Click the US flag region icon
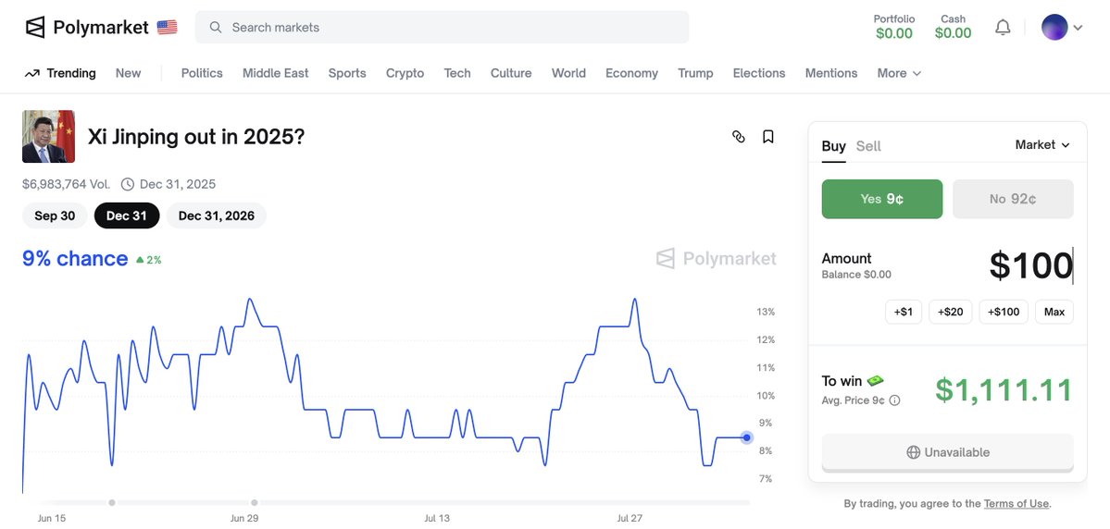Screen dimensions: 1110x529 167,28
